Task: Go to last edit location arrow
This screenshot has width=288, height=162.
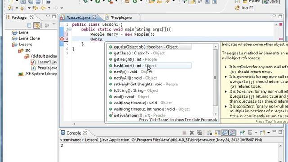Action: pyautogui.click(x=35, y=8)
